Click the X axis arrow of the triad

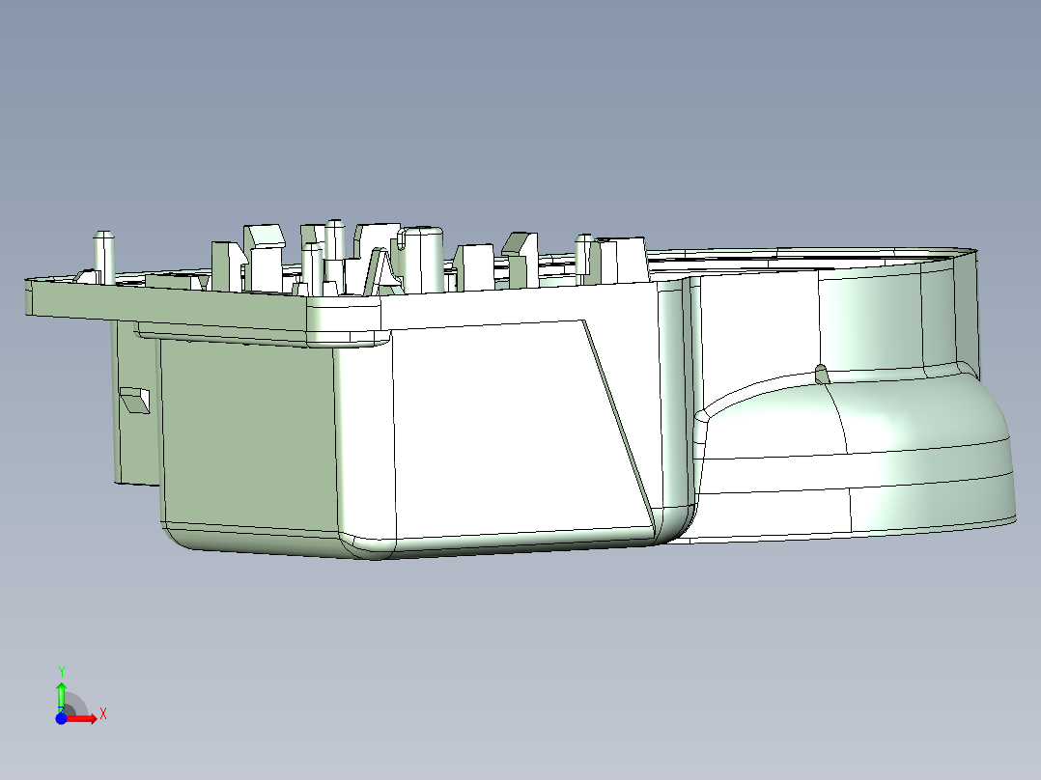(x=82, y=718)
